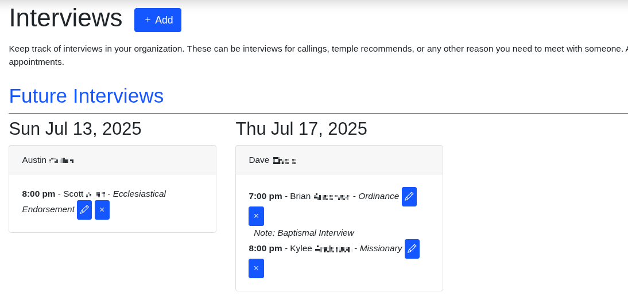The image size is (628, 308).
Task: Remove Brian's 7:00 pm Ordinance interview
Action: point(257,216)
